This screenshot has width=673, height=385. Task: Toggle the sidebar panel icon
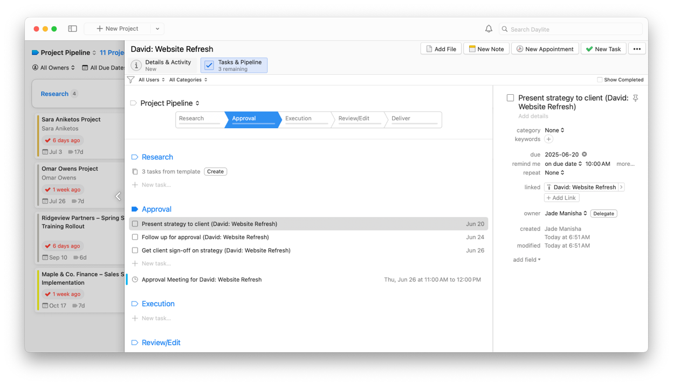tap(72, 29)
